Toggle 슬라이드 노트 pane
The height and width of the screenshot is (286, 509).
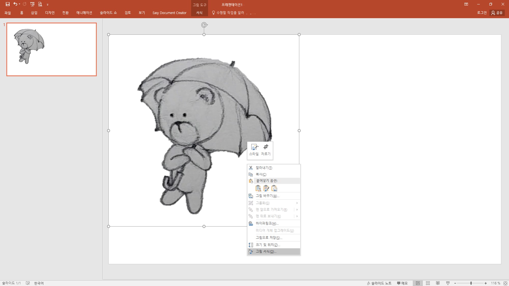(379, 283)
